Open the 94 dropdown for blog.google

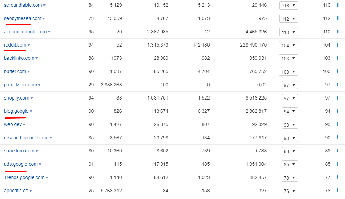290,112
